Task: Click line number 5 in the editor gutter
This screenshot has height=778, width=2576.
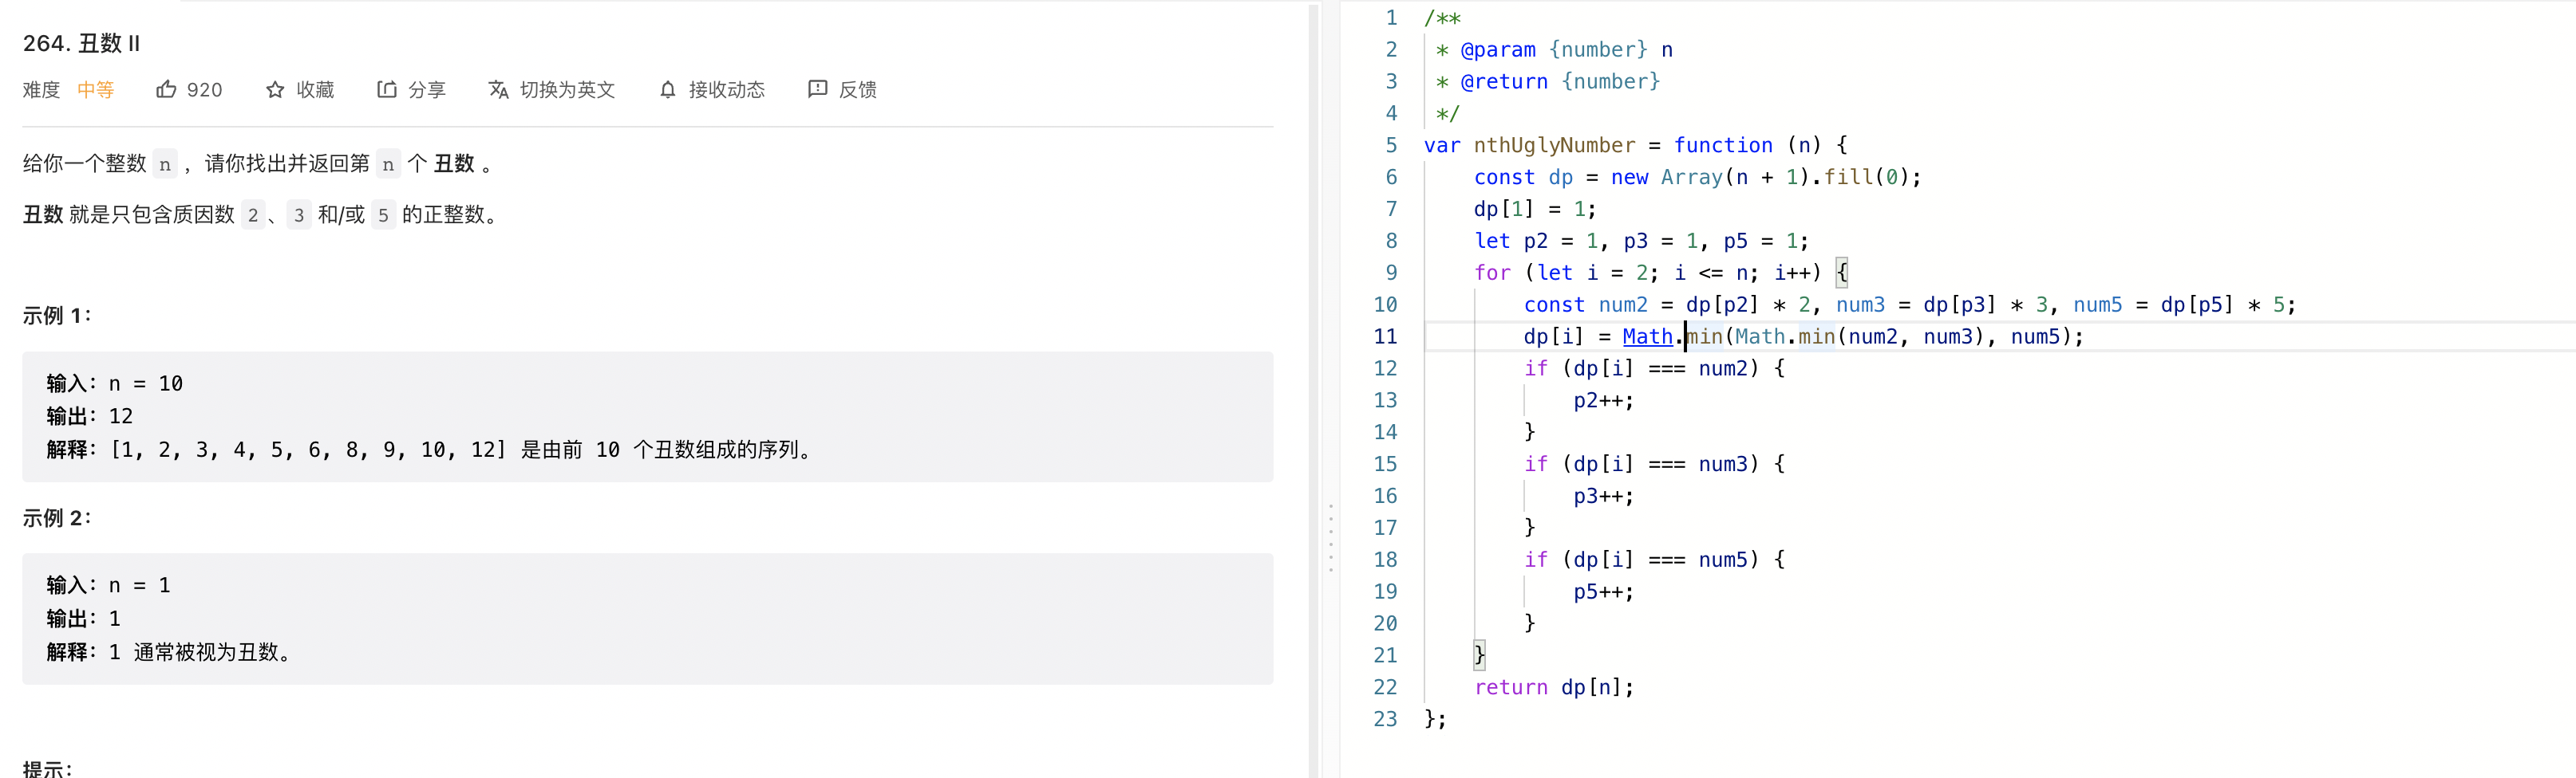Action: [x=1391, y=145]
